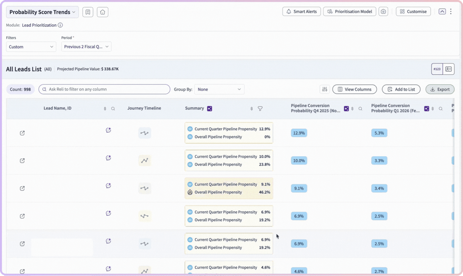
Task: Switch to the contact card view toggle
Action: coord(448,69)
